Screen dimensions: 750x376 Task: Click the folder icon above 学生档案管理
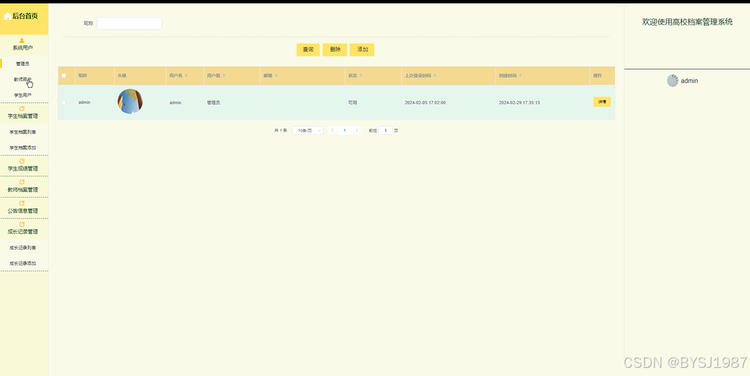tap(22, 109)
